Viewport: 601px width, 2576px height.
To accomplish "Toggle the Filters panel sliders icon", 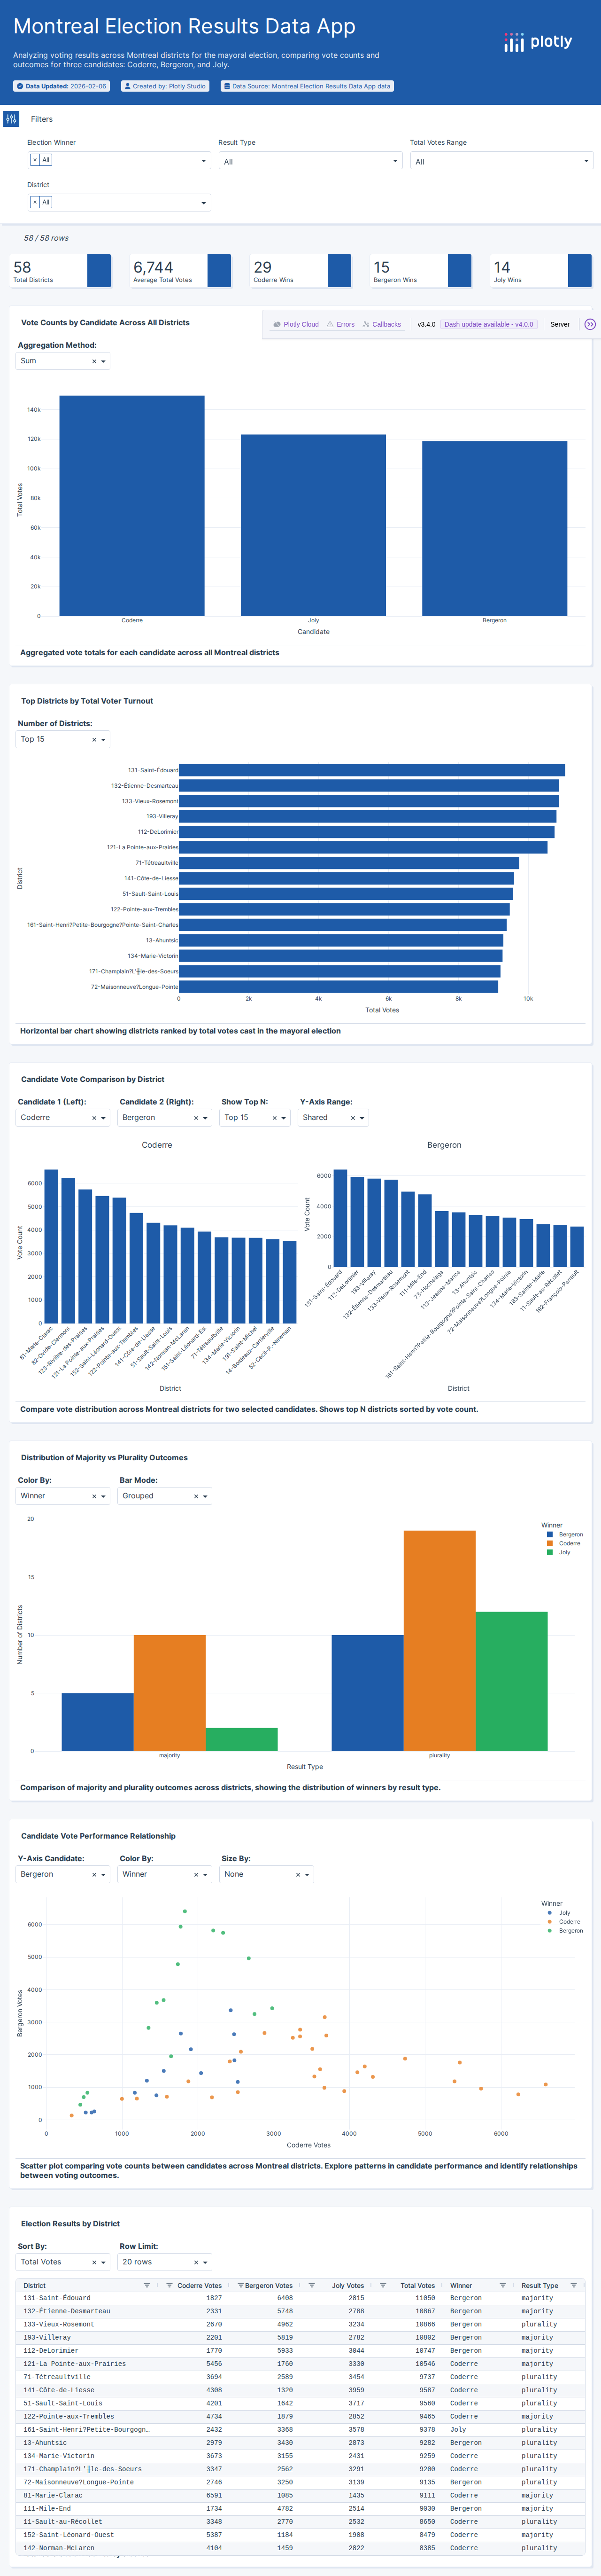I will point(11,119).
